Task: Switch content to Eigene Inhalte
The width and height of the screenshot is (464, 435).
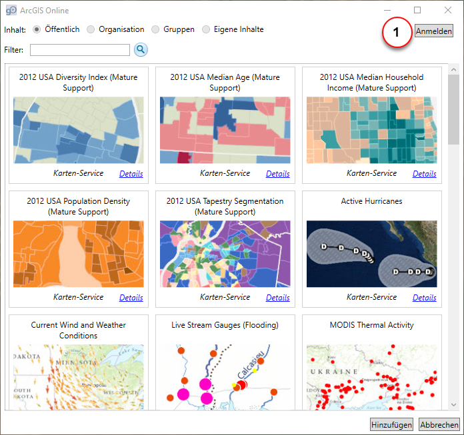Action: (206, 29)
